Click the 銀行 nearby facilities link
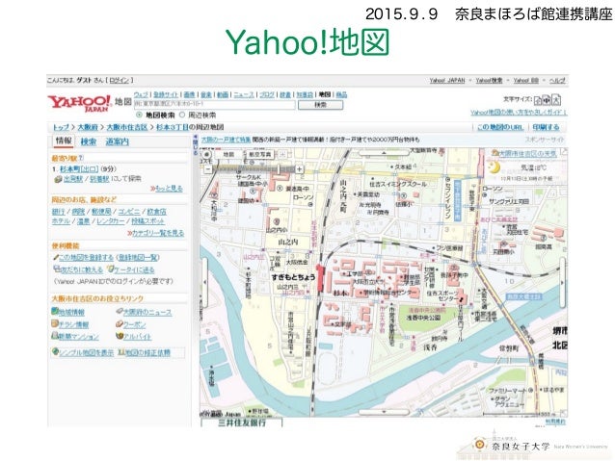This screenshot has width=615, height=461. pos(58,211)
